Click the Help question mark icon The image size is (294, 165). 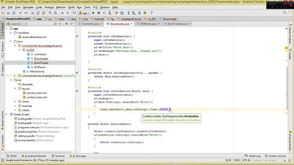152,13
